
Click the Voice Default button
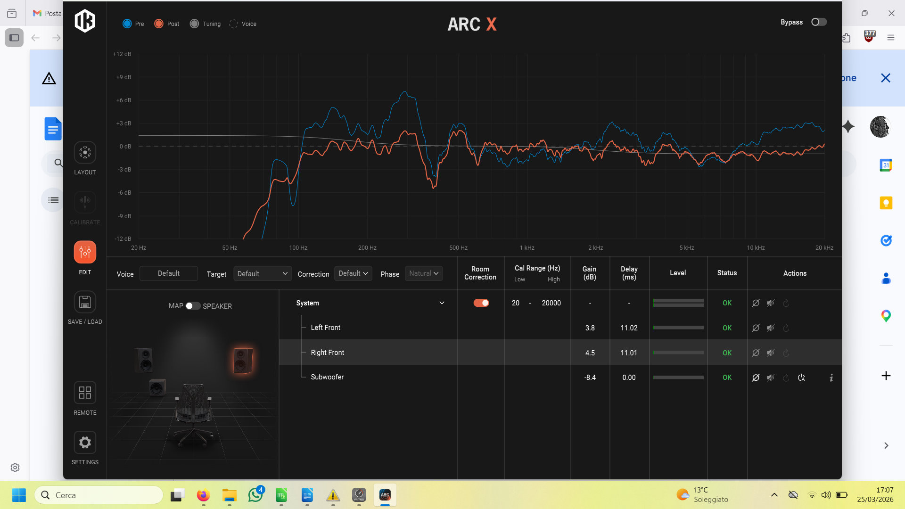168,273
